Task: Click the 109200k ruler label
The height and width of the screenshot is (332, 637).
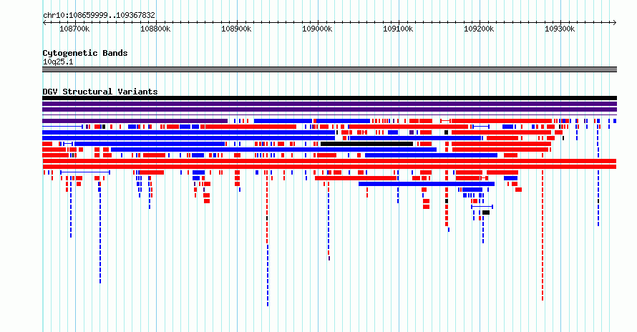Action: click(x=479, y=29)
